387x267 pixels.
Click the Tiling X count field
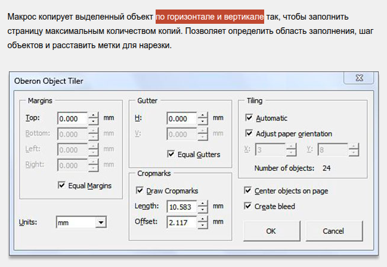[x=270, y=150]
